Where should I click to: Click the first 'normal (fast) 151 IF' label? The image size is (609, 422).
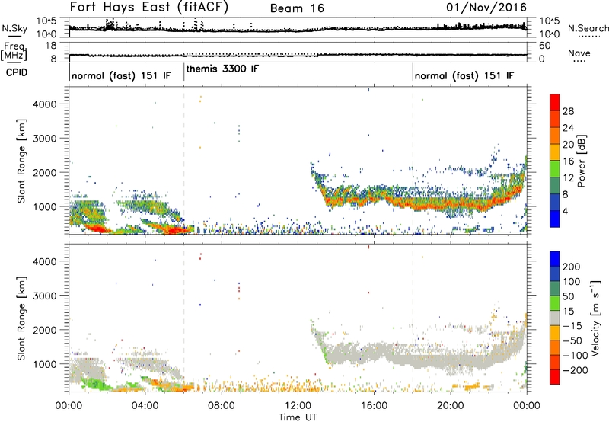(x=121, y=75)
